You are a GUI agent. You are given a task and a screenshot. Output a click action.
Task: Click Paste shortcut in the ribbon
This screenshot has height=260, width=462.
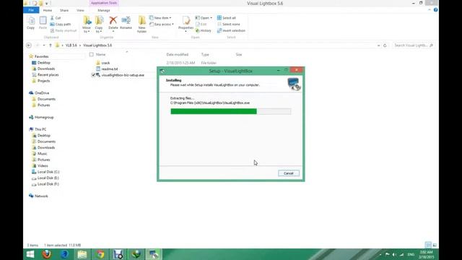click(x=64, y=30)
